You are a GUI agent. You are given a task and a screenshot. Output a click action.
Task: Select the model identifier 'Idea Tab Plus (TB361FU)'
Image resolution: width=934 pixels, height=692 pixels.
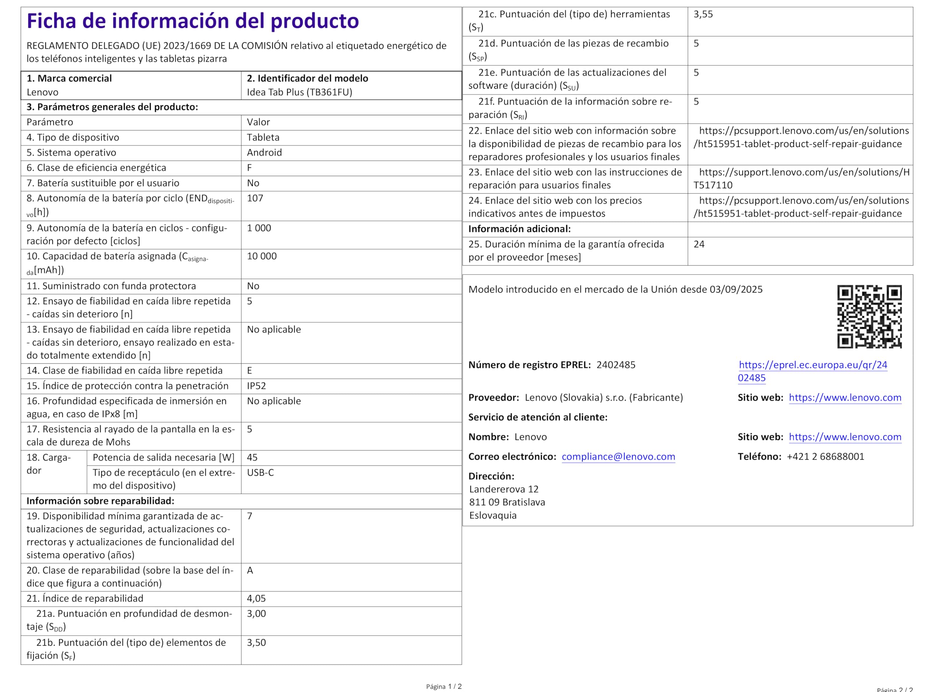click(300, 92)
